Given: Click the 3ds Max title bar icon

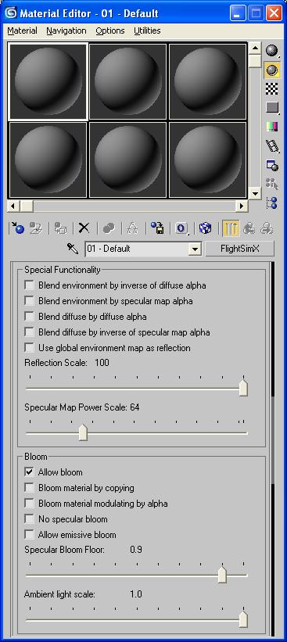Looking at the screenshot, I should tap(11, 13).
